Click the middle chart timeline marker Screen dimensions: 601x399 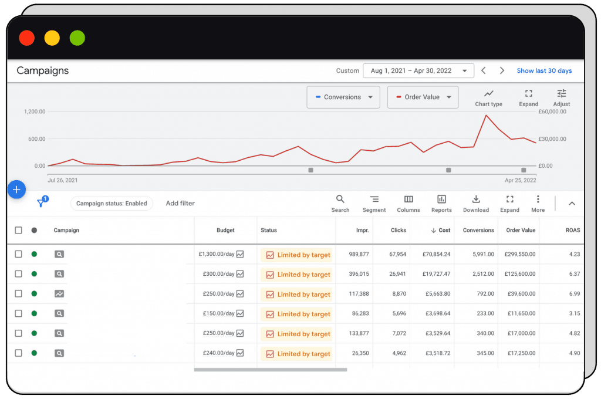pyautogui.click(x=448, y=170)
